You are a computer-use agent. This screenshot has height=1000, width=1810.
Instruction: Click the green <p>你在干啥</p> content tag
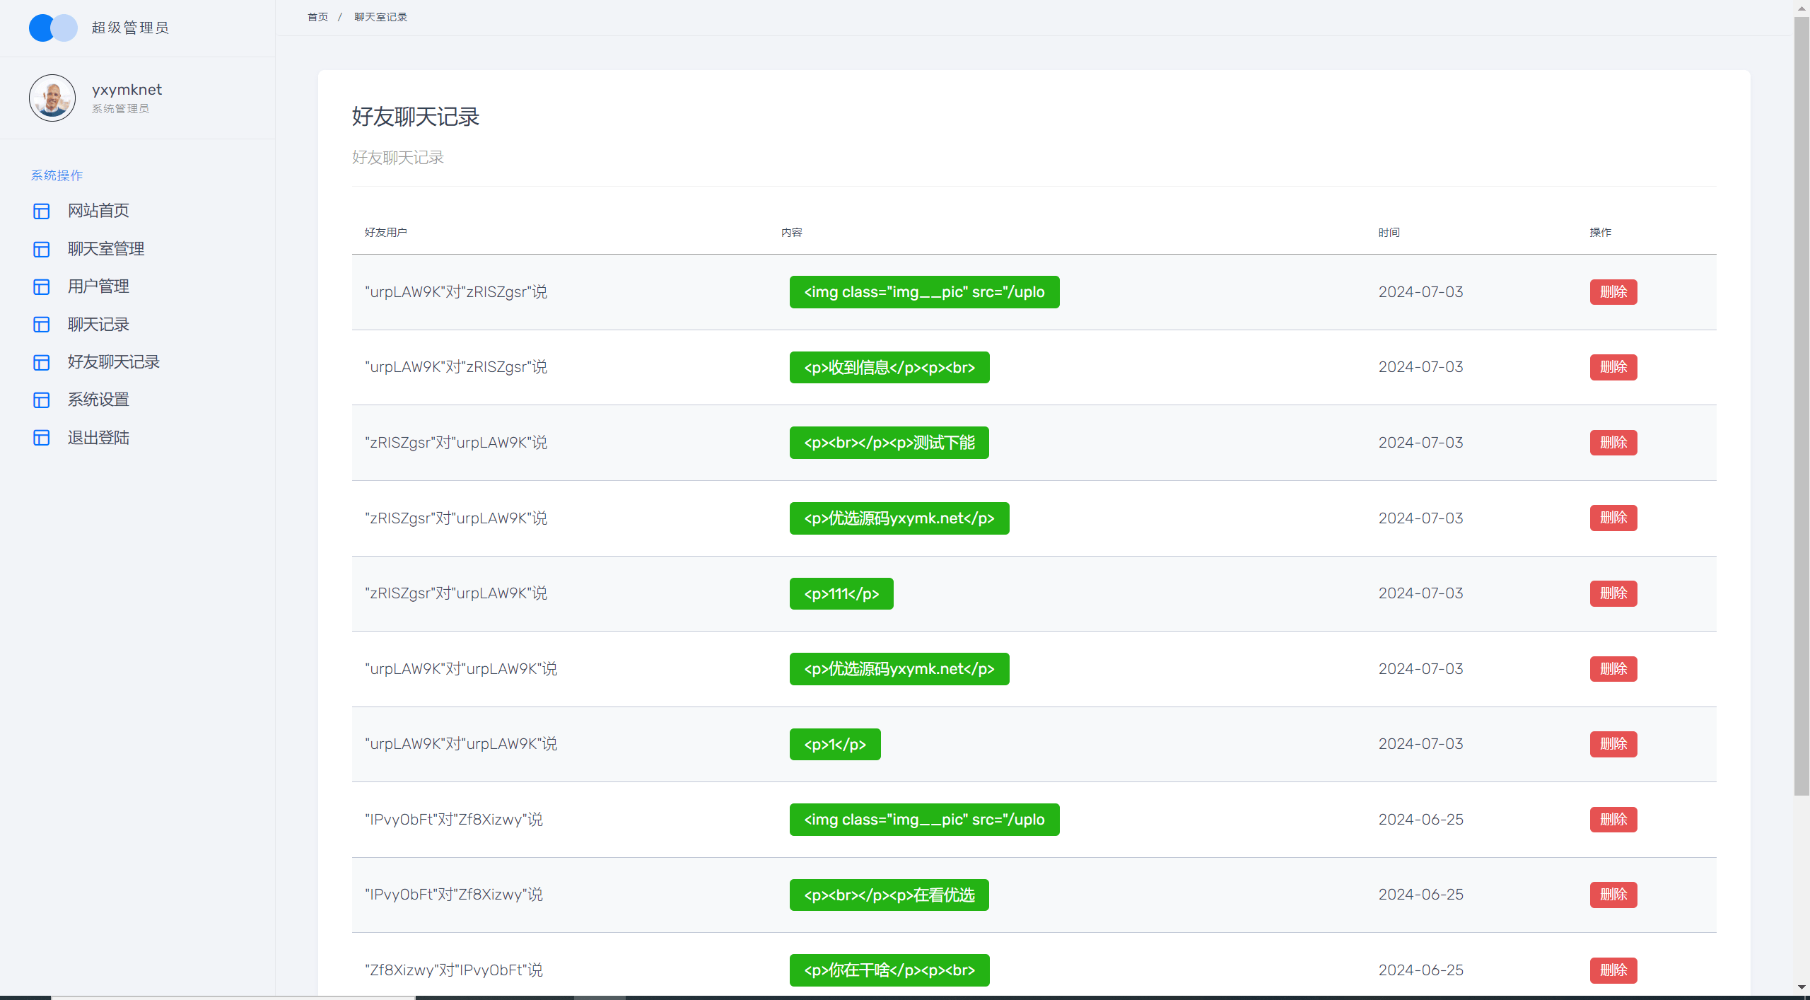point(889,970)
